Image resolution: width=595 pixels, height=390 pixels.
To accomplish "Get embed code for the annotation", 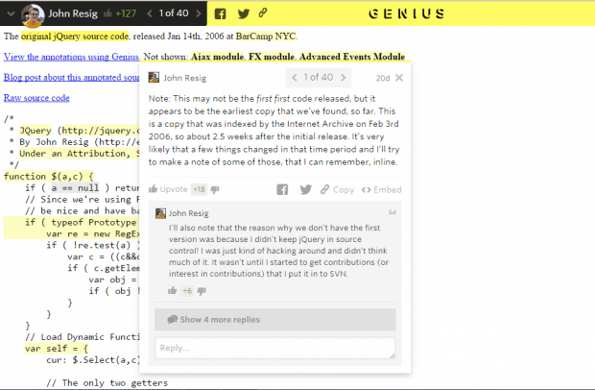I will [381, 189].
